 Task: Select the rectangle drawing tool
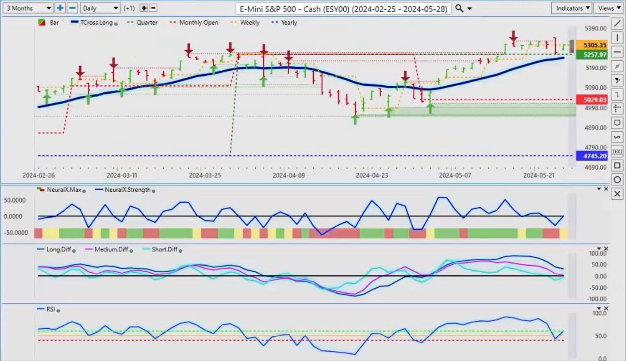[617, 166]
